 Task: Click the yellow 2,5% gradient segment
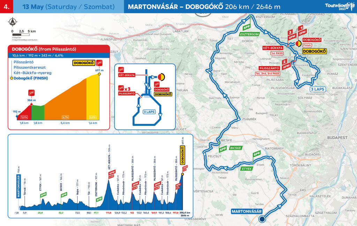(x=92, y=101)
